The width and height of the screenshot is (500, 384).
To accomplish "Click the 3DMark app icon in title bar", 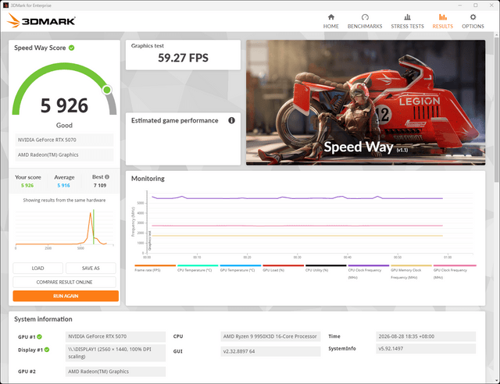I will point(5,5).
